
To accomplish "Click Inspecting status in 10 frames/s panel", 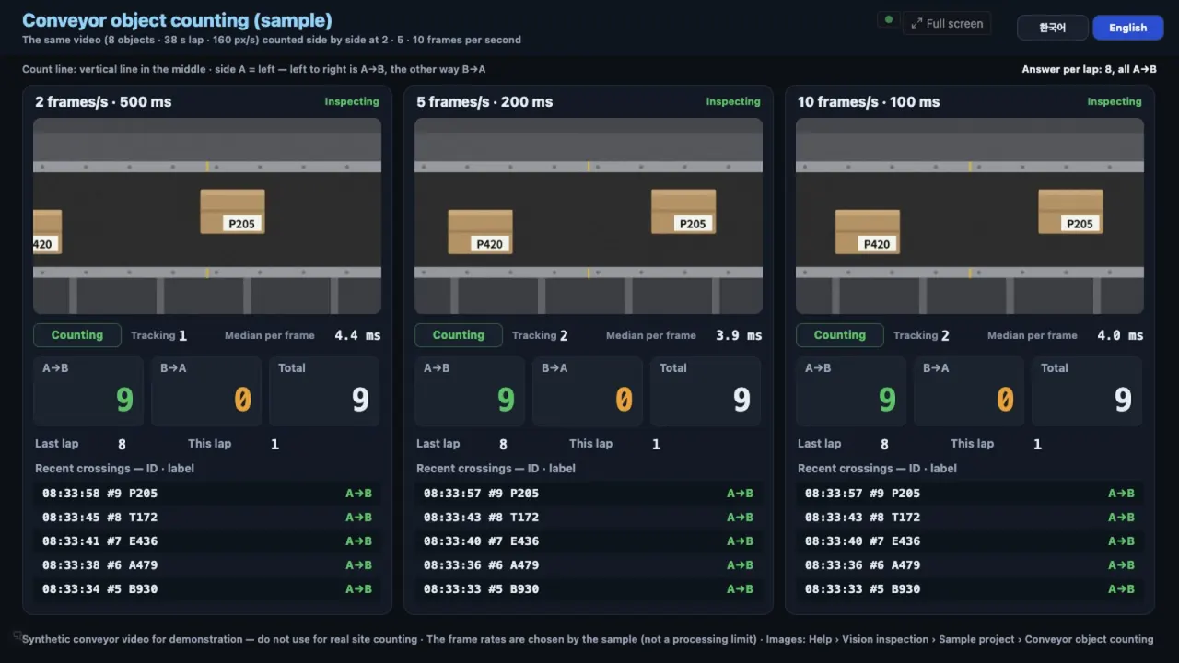I will pos(1115,101).
